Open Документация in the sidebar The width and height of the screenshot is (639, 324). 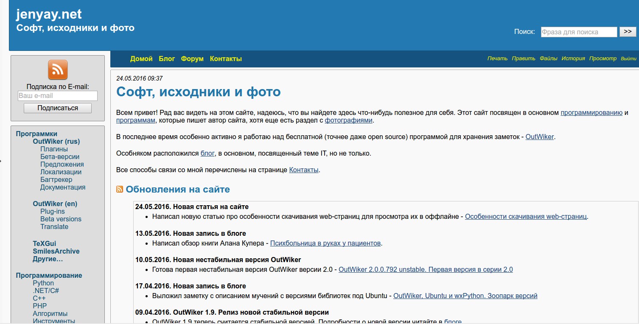63,187
